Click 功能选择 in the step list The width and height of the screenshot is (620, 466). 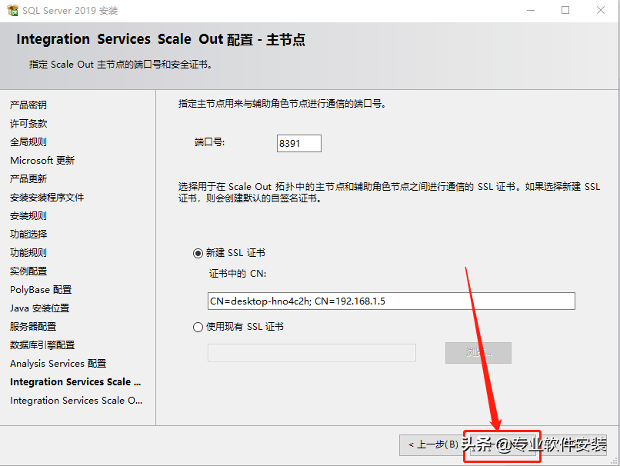point(28,235)
